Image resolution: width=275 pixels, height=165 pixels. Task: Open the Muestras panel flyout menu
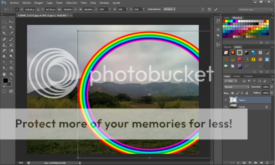[x=272, y=18]
